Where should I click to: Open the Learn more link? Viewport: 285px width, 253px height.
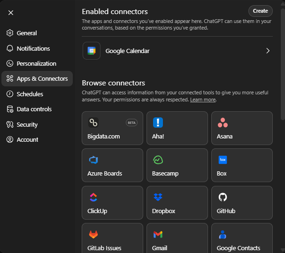click(x=203, y=100)
